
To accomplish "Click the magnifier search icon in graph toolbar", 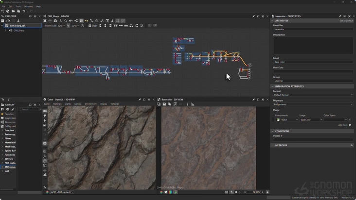I will (x=66, y=21).
